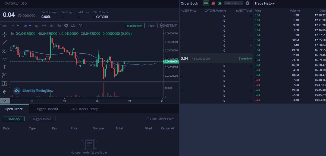Select the crosshair cursor tool
326x156 pixels.
pyautogui.click(x=4, y=34)
